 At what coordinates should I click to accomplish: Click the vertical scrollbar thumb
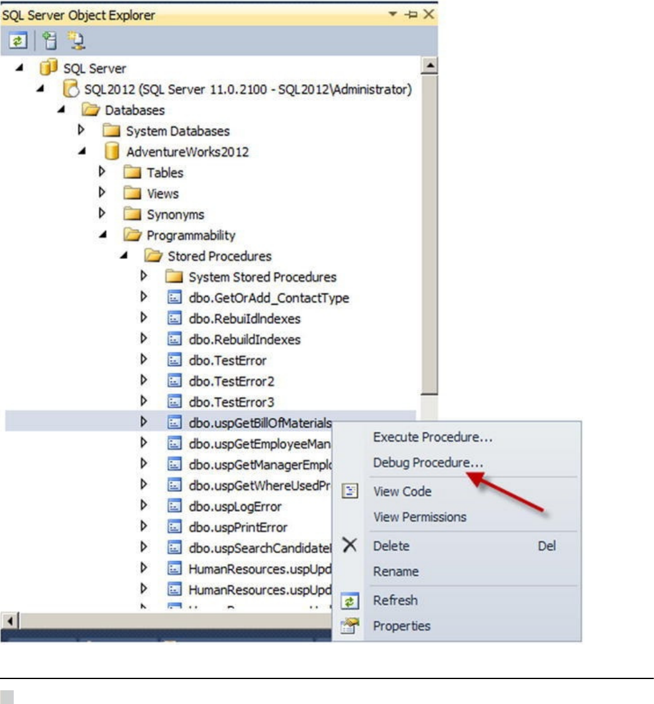pos(430,235)
